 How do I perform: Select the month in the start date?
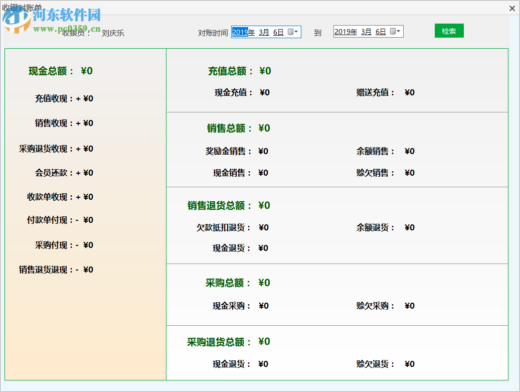click(264, 32)
